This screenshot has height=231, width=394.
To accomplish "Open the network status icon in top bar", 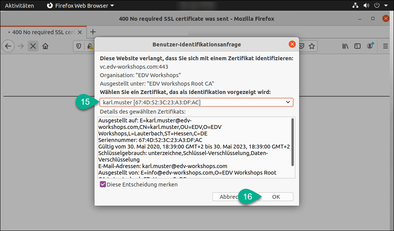I will [x=355, y=5].
